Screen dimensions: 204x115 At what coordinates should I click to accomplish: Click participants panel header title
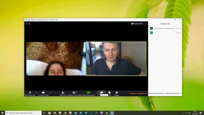pos(165,24)
